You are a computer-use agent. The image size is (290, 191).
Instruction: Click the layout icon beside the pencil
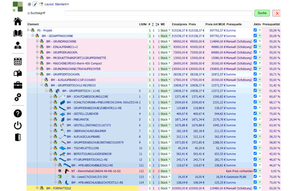click(41, 4)
